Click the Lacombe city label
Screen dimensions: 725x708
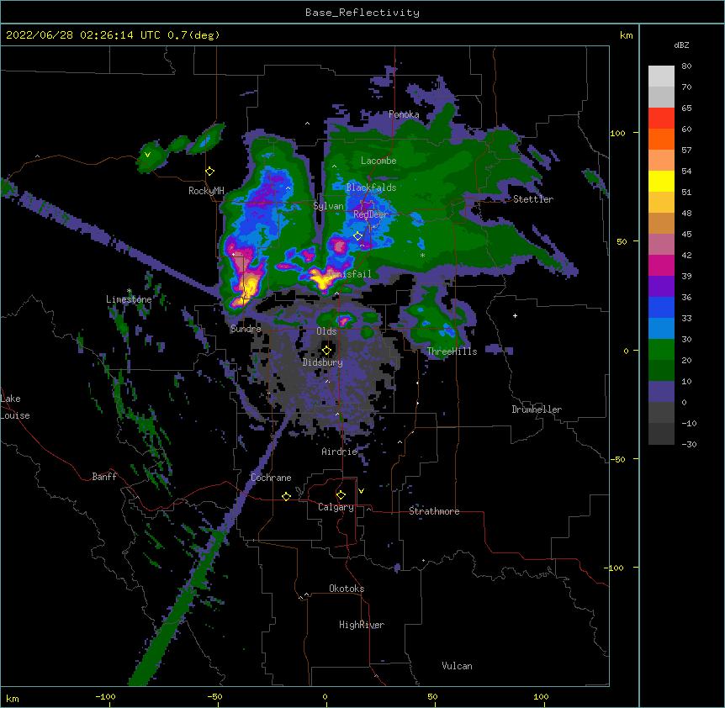tap(378, 161)
